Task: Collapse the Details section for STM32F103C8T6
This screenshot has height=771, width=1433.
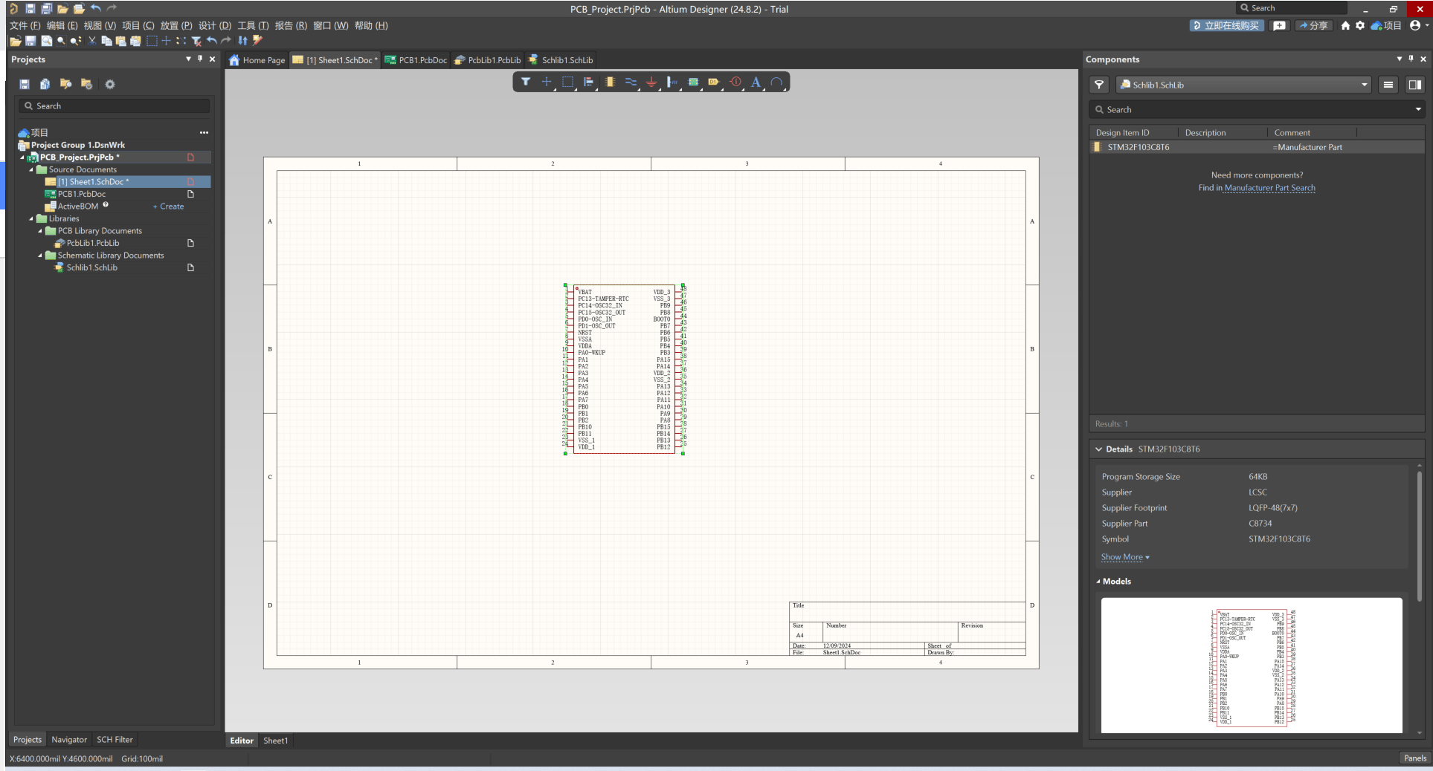Action: (x=1099, y=449)
